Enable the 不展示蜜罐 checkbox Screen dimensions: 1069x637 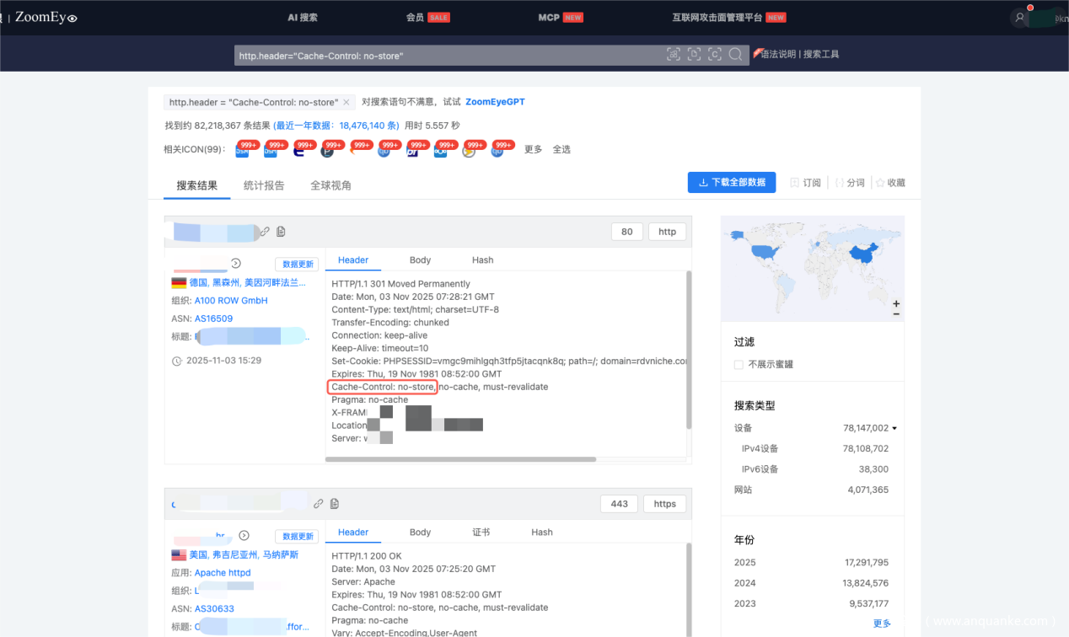tap(739, 365)
